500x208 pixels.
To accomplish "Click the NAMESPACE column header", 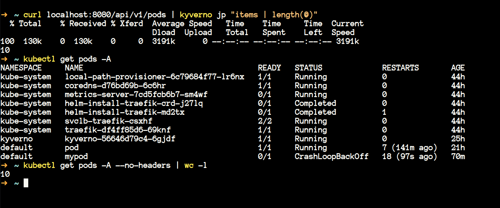I will point(21,68).
